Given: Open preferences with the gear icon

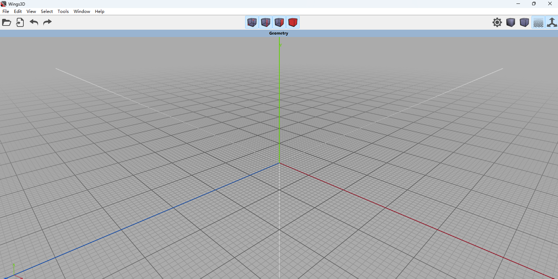Looking at the screenshot, I should 497,23.
